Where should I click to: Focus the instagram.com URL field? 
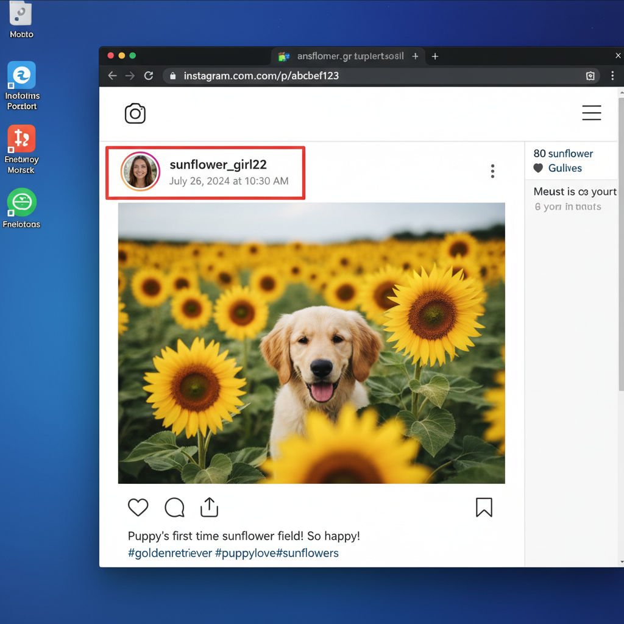coord(382,76)
